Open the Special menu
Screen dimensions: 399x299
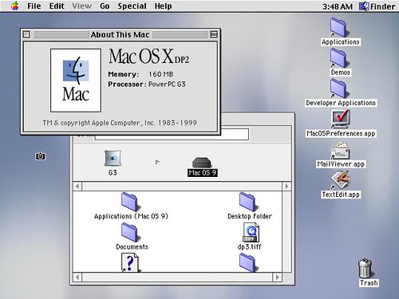(x=132, y=6)
